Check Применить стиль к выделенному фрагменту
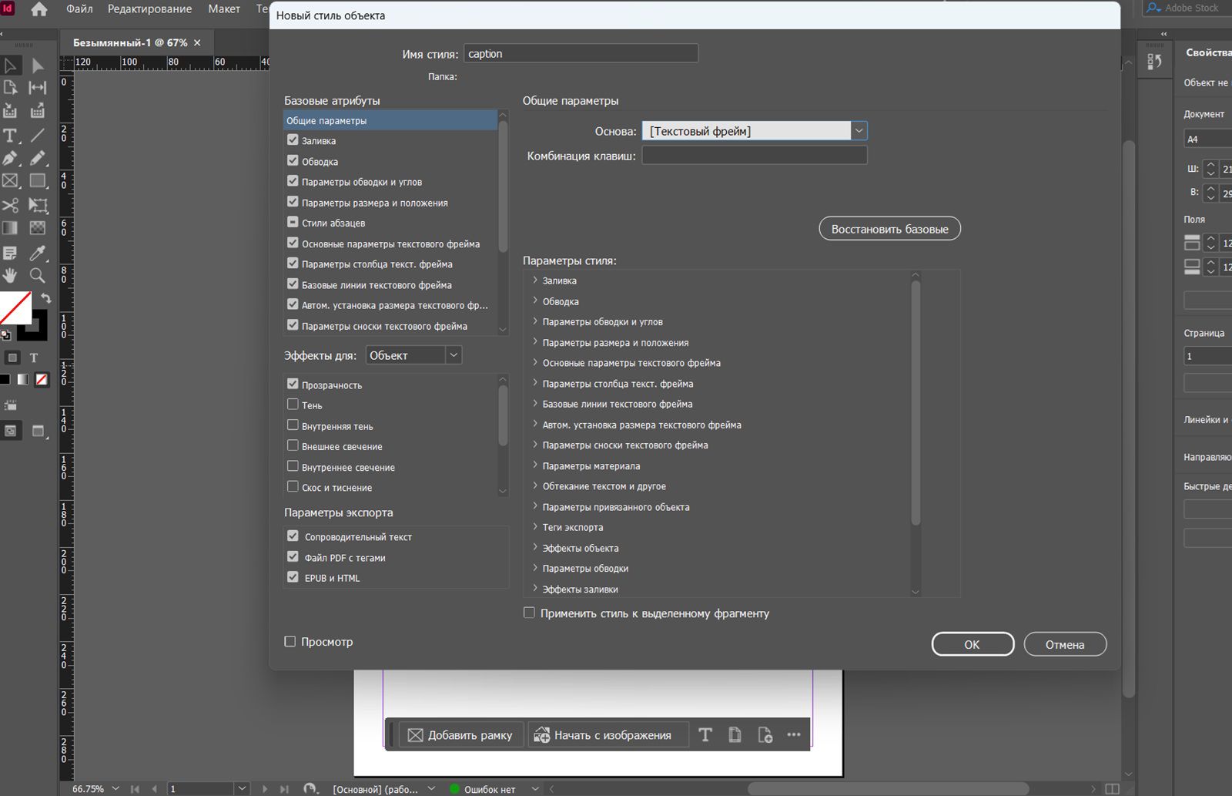1232x796 pixels. coord(529,613)
